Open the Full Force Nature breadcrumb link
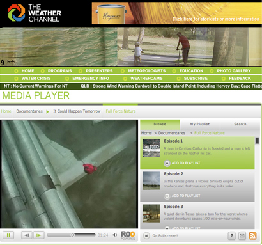Image resolution: width=262 pixels, height=245 pixels. pyautogui.click(x=121, y=111)
